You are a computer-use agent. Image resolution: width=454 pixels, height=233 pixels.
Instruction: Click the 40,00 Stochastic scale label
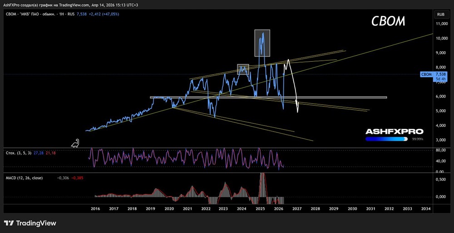(440, 161)
